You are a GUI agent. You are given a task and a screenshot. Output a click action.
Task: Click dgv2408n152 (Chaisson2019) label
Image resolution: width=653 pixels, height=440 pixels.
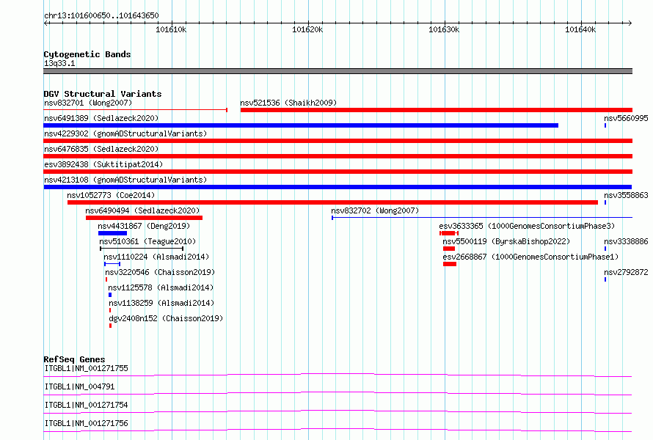(x=166, y=318)
